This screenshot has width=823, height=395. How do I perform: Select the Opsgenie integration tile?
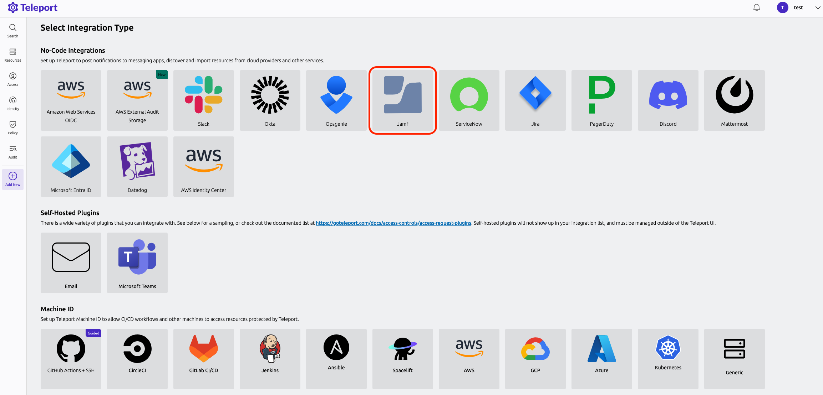(x=336, y=100)
